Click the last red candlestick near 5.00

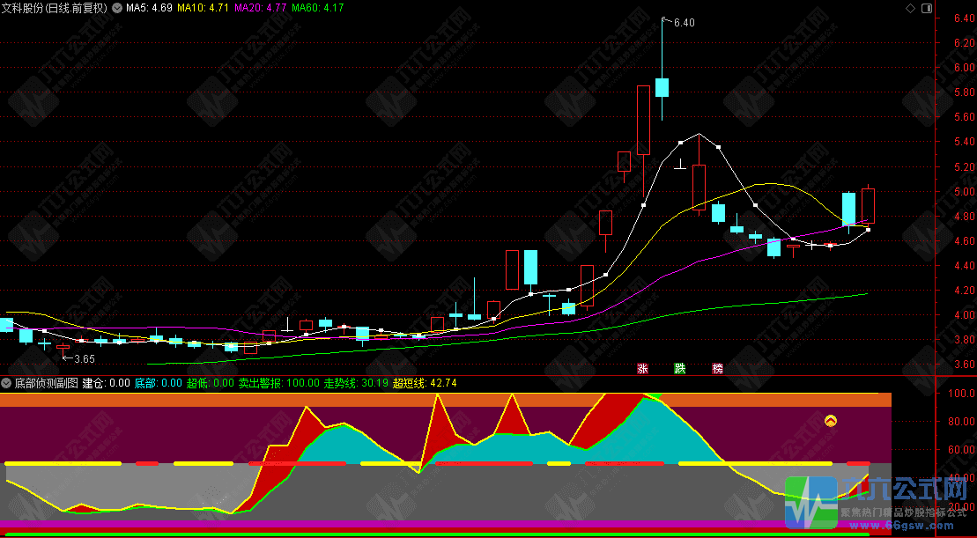tap(868, 205)
